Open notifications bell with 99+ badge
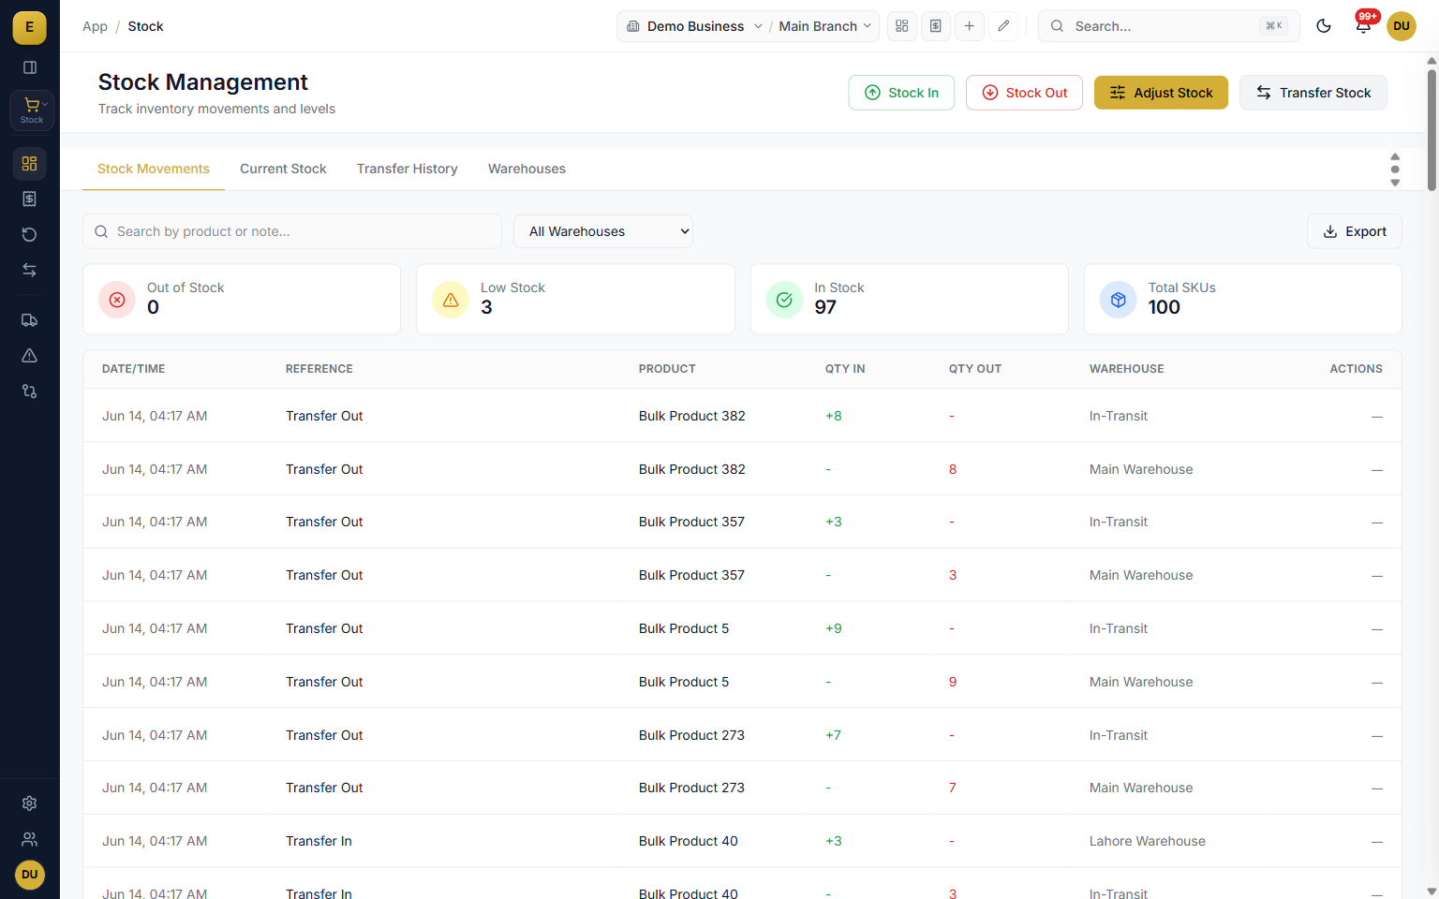Image resolution: width=1439 pixels, height=899 pixels. pos(1364,26)
